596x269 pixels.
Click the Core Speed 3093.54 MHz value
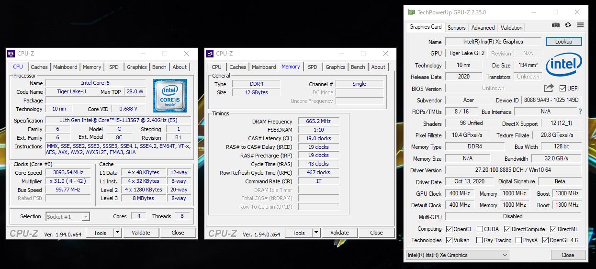tap(69, 172)
